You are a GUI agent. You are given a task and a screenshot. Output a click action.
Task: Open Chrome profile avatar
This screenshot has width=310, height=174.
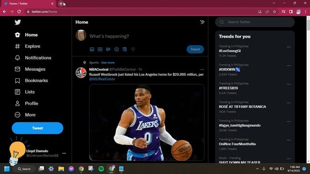click(298, 12)
